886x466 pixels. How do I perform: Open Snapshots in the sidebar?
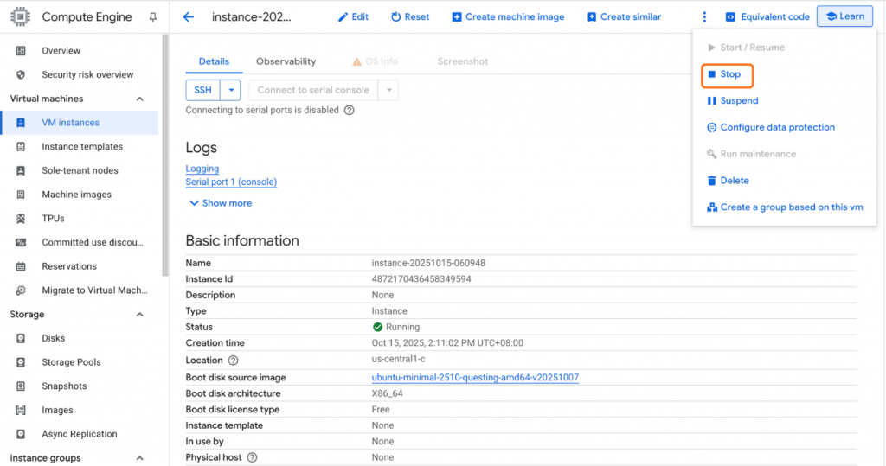[64, 386]
